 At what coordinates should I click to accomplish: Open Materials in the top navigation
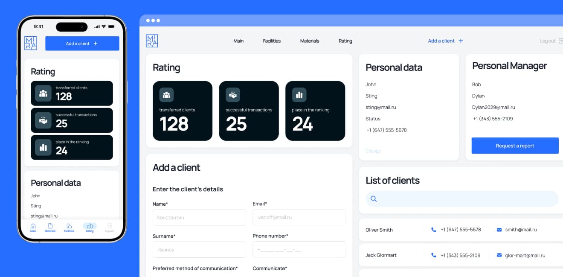click(310, 41)
